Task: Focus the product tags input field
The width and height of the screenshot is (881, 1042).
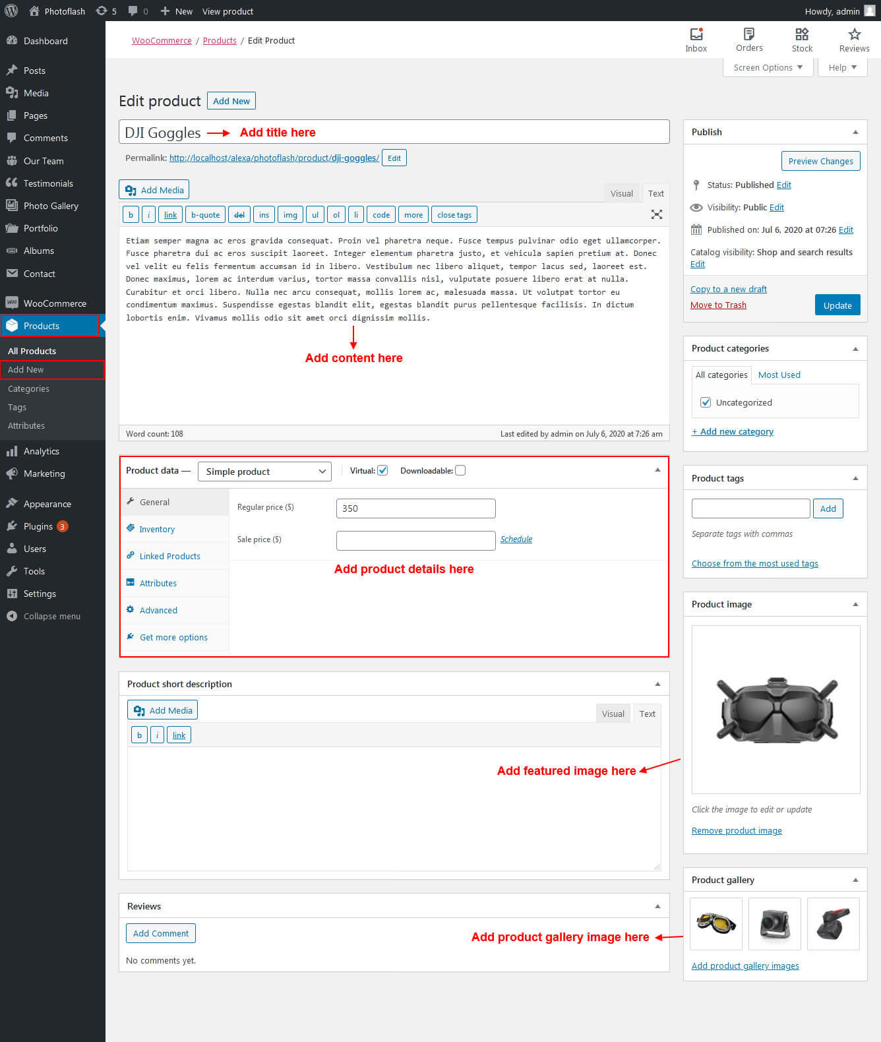Action: (x=750, y=508)
